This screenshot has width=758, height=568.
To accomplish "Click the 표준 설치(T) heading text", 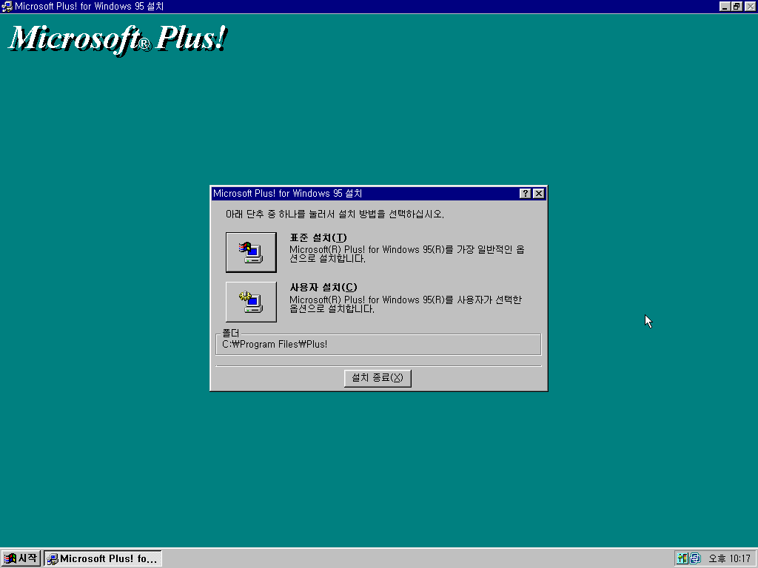I will 318,237.
